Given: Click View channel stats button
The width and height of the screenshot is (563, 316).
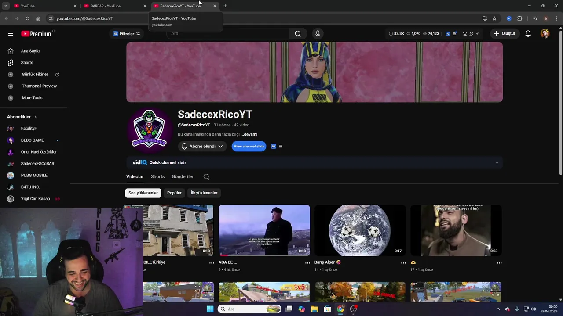Looking at the screenshot, I should pos(249,147).
